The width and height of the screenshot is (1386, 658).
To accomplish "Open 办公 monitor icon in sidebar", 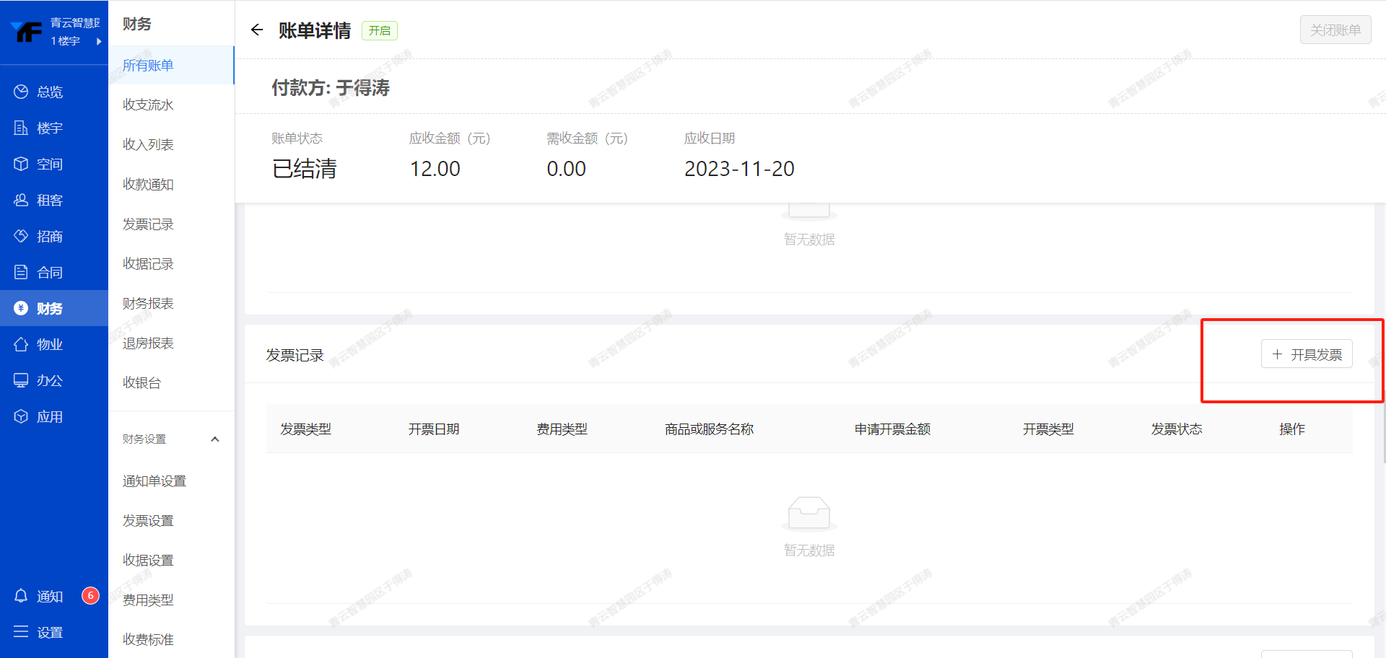I will [x=21, y=380].
